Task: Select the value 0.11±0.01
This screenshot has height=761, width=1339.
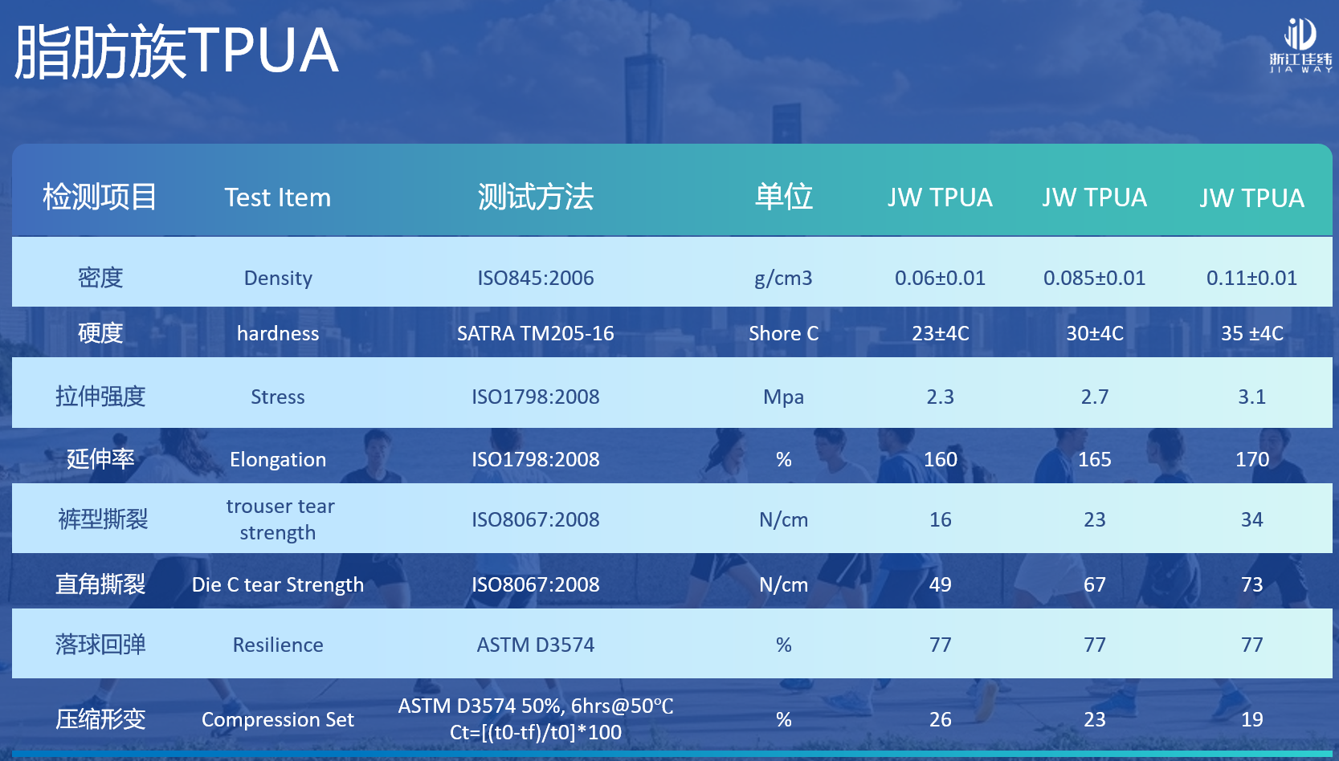Action: coord(1252,278)
